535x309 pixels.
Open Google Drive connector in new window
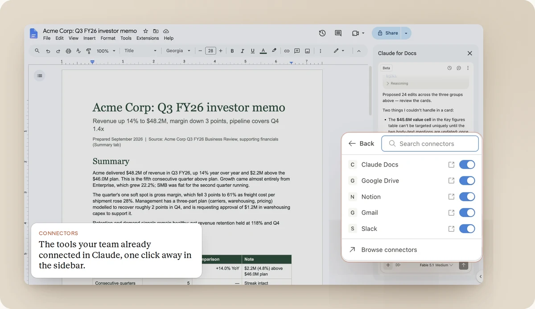451,181
